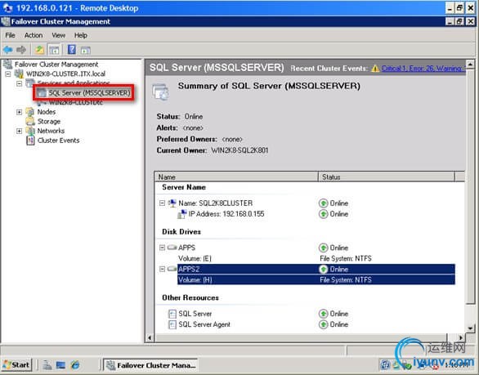Open the Help menu
This screenshot has height=375, width=479.
click(81, 35)
